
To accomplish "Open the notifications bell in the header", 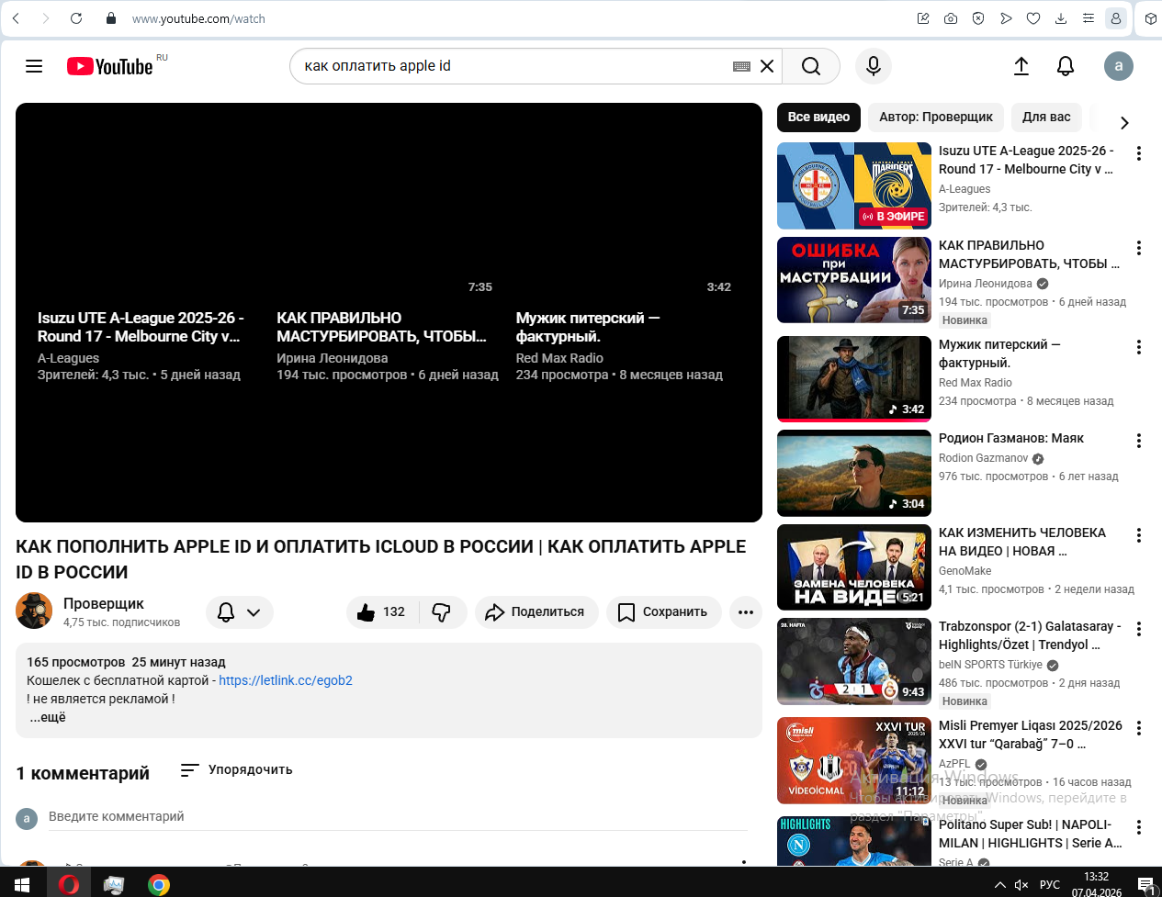I will (1066, 66).
